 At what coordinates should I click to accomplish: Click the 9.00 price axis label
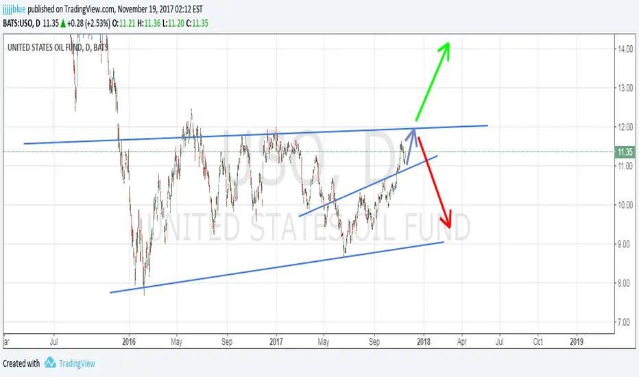tap(625, 244)
